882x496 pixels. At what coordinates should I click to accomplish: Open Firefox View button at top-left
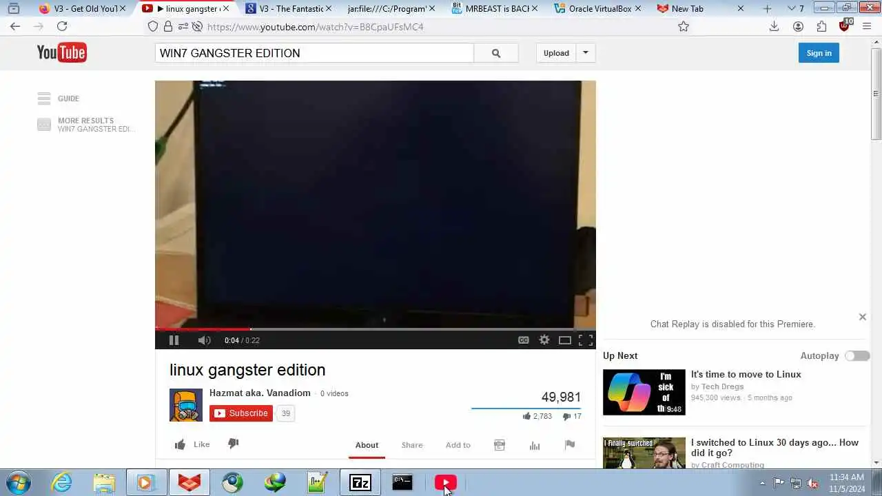(13, 9)
